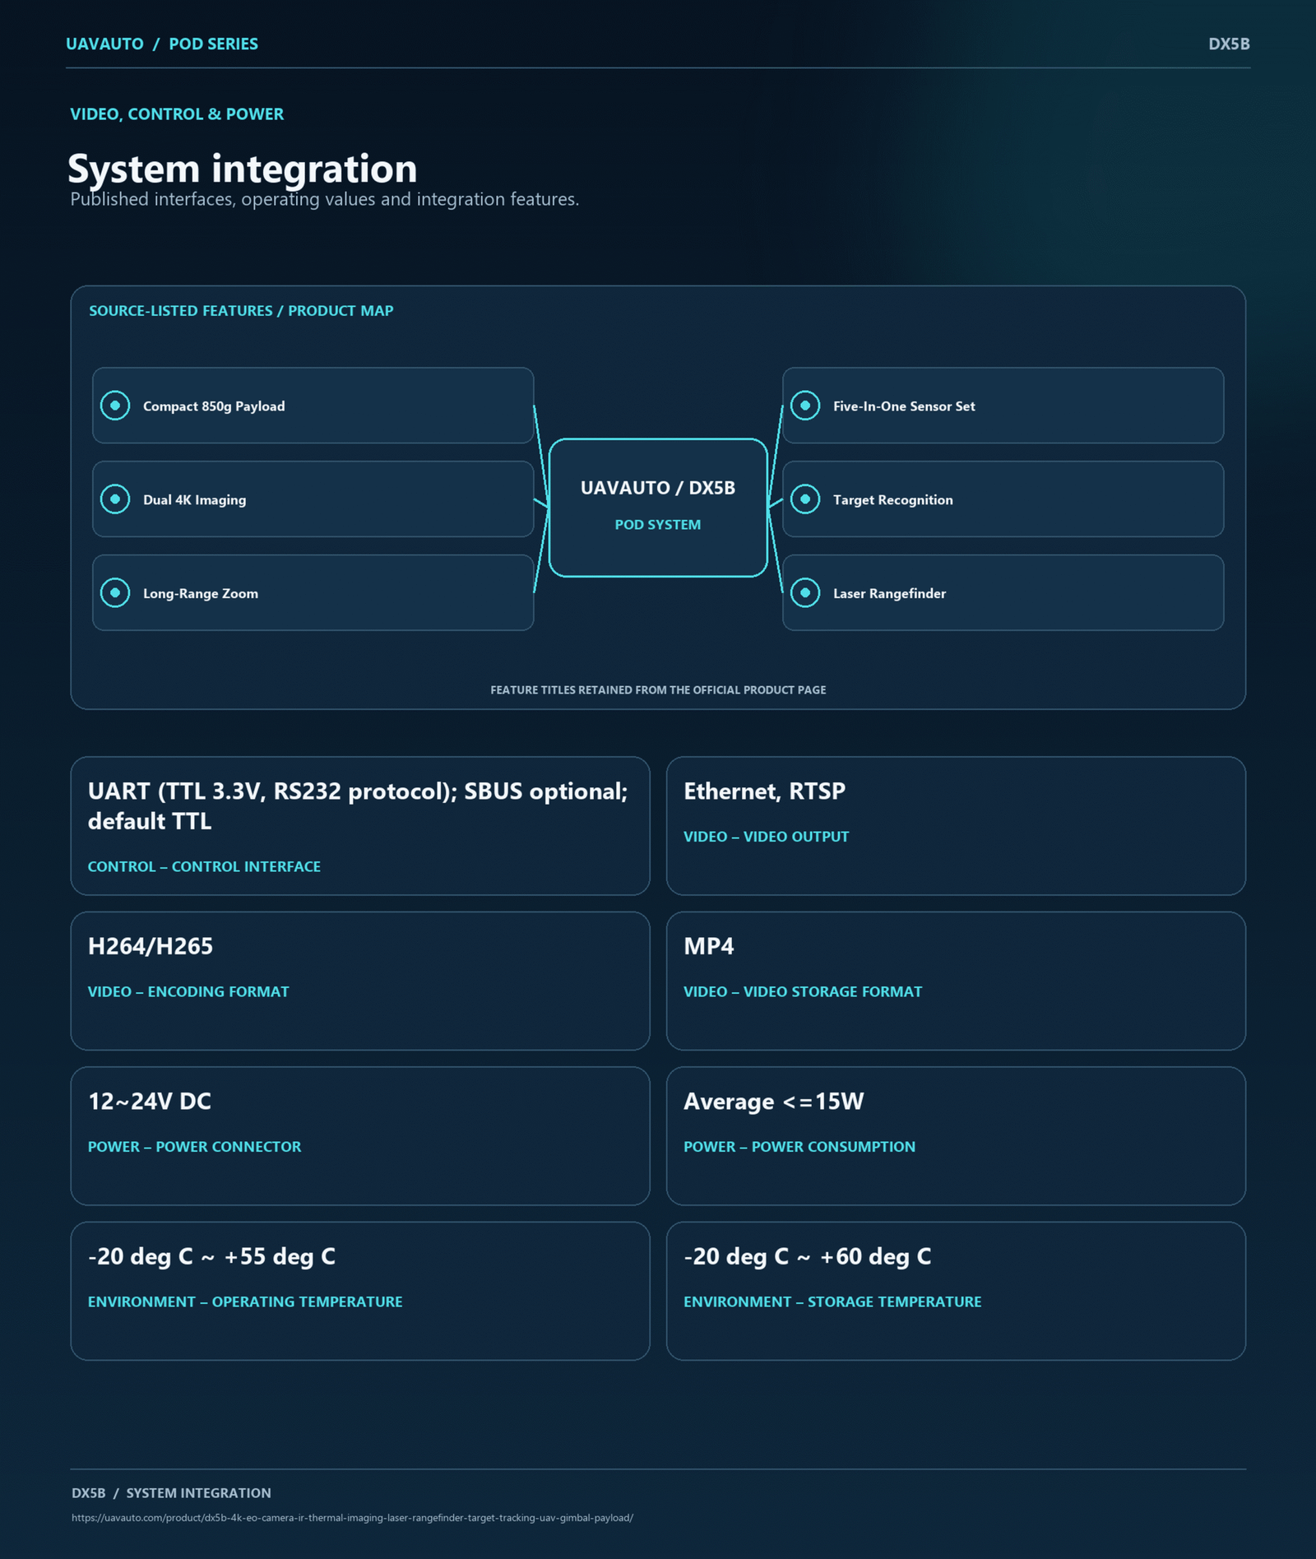Click the bullet icon beside Dual 4K Imaging

coord(115,499)
